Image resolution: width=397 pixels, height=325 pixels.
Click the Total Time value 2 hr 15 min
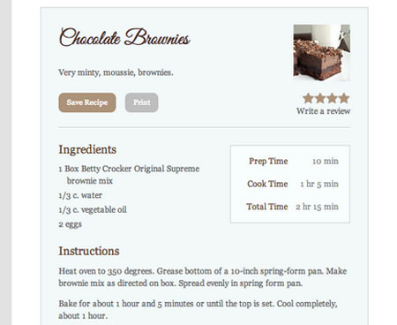(x=317, y=207)
